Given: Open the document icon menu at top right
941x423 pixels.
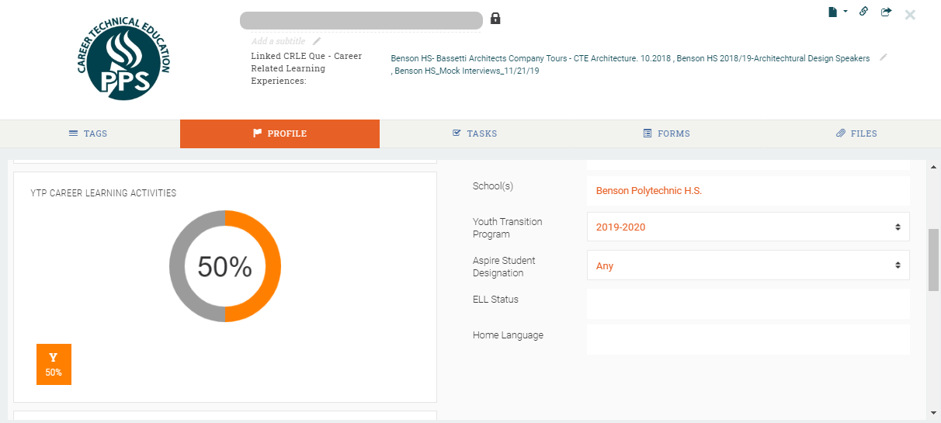Looking at the screenshot, I should coord(832,12).
